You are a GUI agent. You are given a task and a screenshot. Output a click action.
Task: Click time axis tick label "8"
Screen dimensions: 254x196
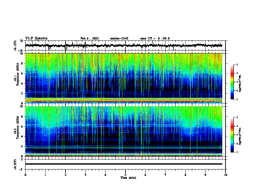tap(185, 175)
